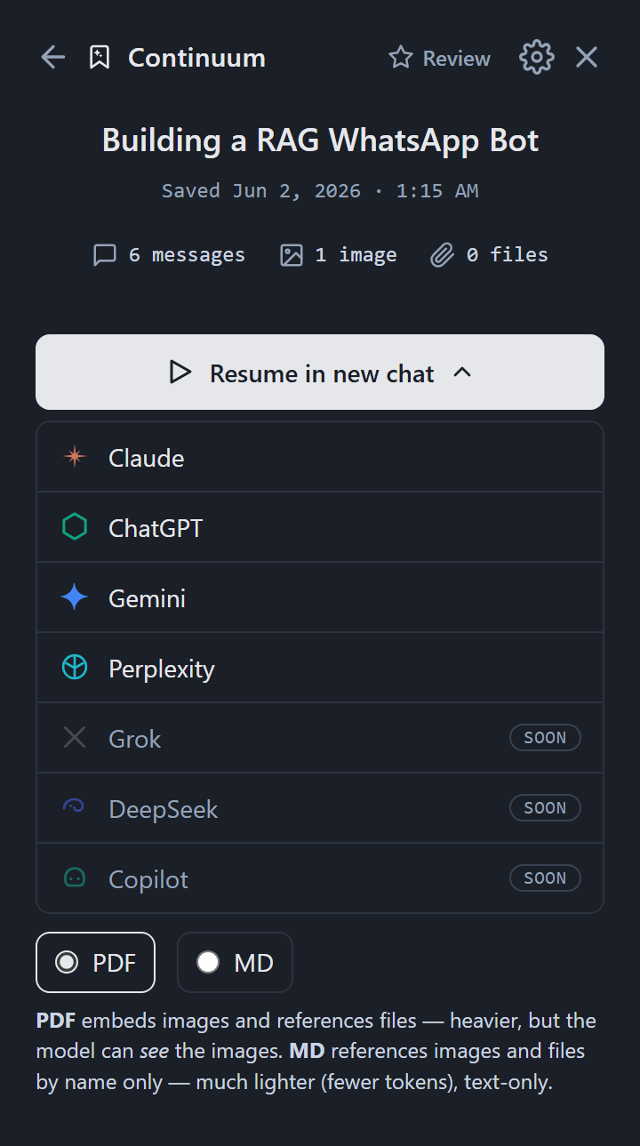The height and width of the screenshot is (1146, 640).
Task: Click the speech bubble messages icon
Action: pyautogui.click(x=105, y=255)
